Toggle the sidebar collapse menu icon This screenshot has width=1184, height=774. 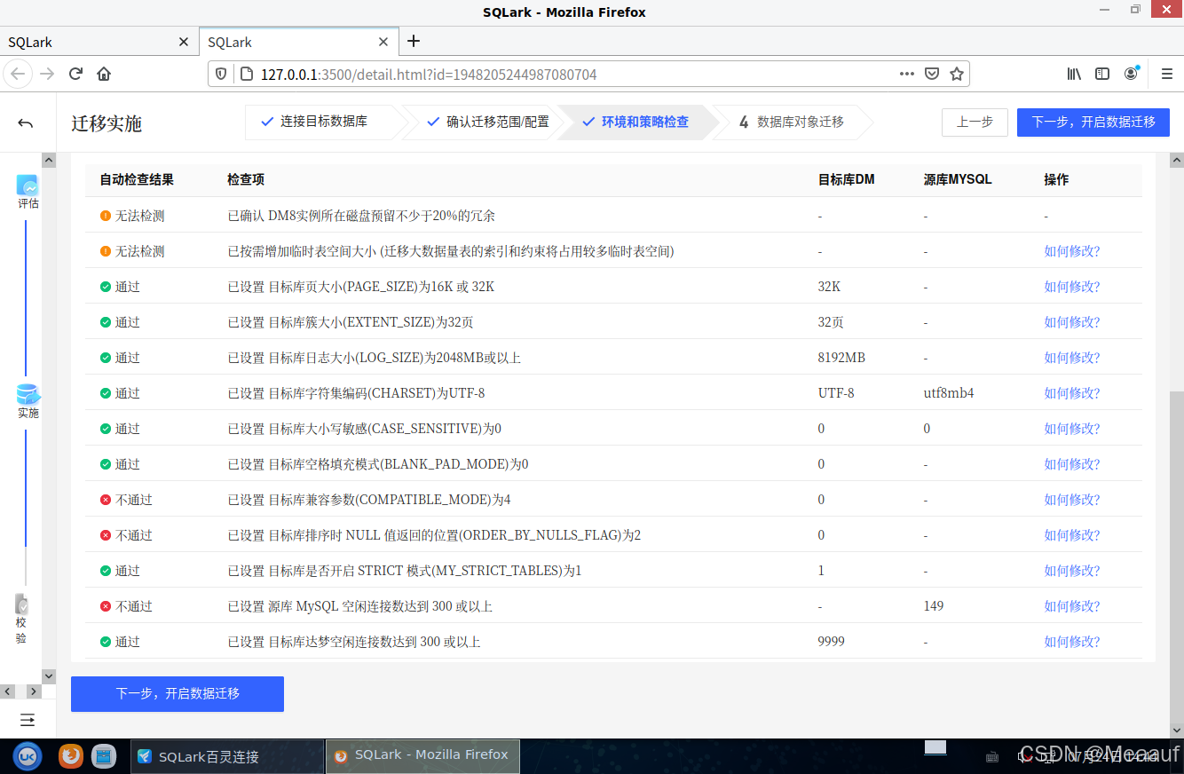28,720
